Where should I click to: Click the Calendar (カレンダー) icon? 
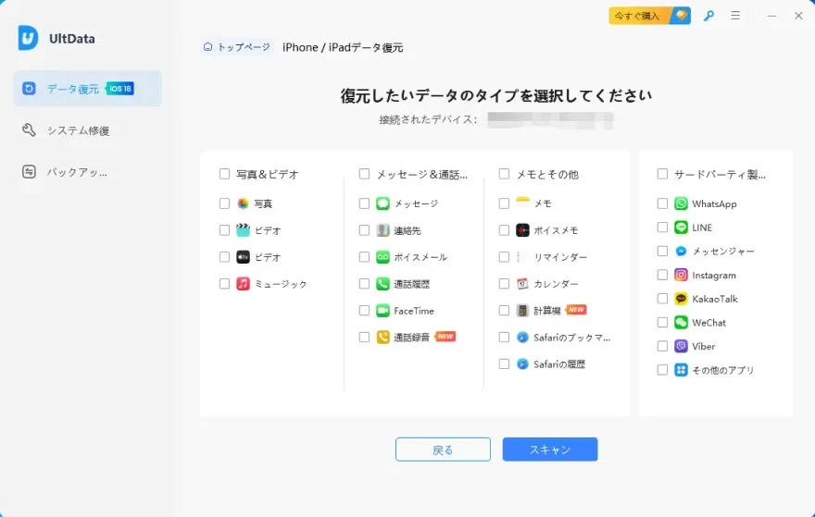click(522, 283)
